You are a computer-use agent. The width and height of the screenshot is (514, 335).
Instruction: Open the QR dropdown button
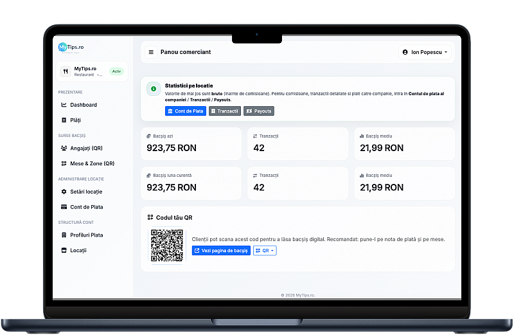point(265,251)
